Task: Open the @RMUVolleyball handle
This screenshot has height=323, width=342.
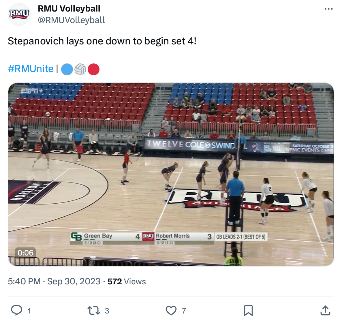Action: [71, 20]
